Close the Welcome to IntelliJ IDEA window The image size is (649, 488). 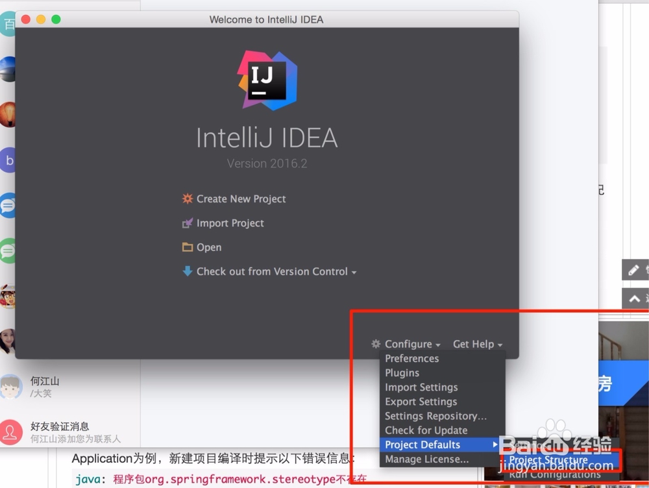26,19
